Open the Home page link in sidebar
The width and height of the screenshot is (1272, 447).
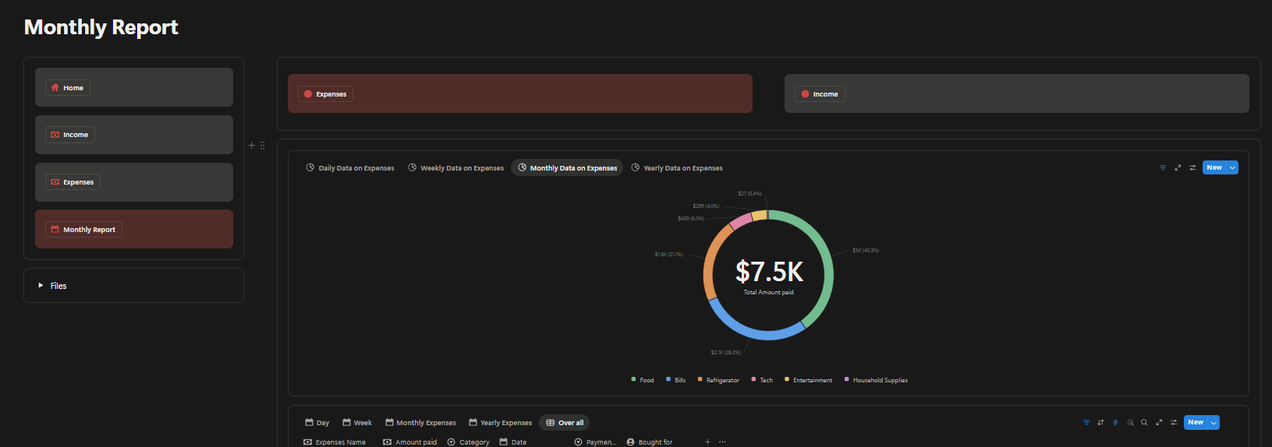click(x=67, y=88)
